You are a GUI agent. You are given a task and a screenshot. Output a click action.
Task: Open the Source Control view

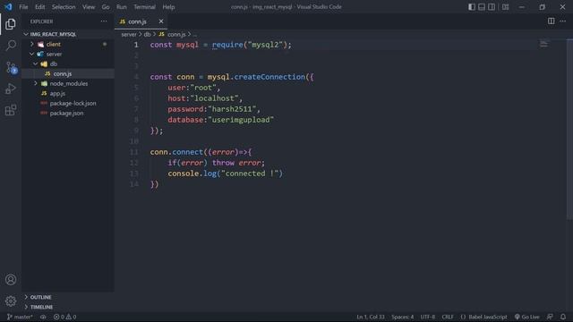point(11,68)
